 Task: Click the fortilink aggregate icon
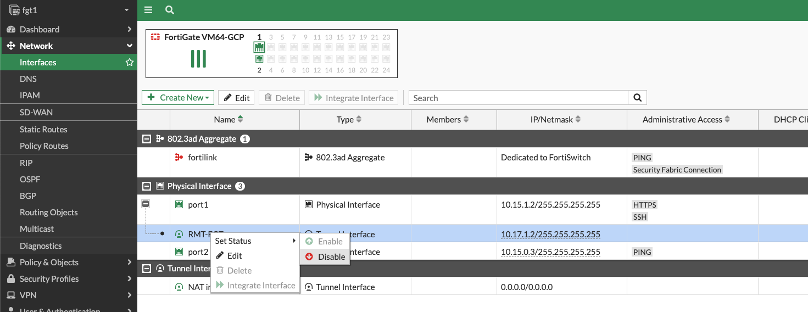179,158
